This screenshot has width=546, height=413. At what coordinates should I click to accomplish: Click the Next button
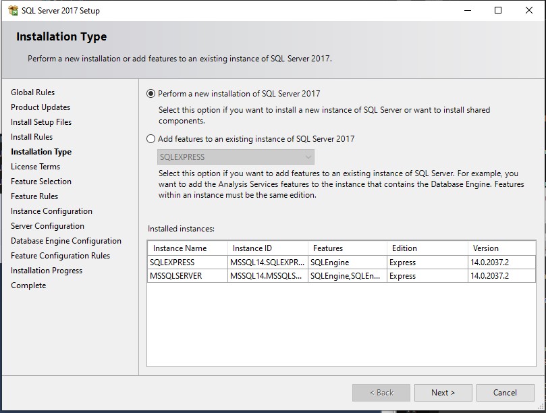click(x=443, y=393)
